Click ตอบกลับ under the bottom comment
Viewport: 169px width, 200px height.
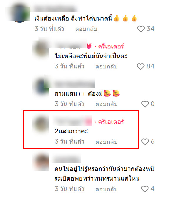106,189
